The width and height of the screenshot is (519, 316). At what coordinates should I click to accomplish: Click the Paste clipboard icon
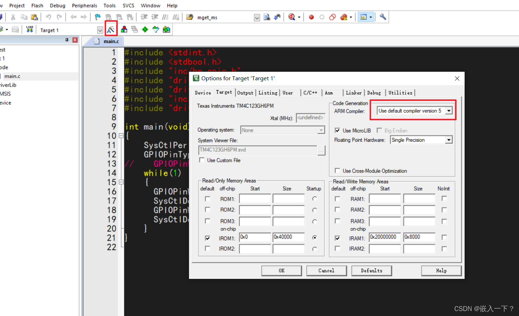pyautogui.click(x=34, y=17)
